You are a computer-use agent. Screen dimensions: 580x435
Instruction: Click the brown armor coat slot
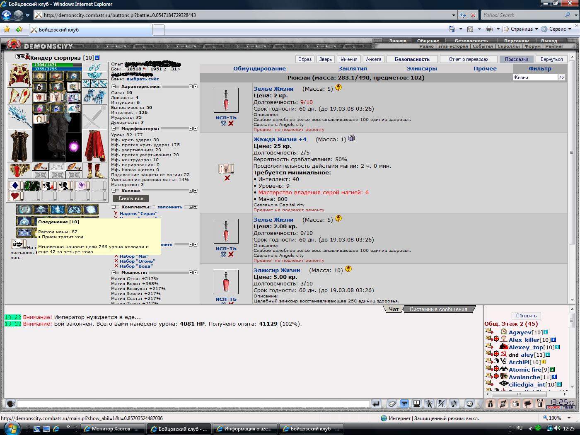[x=19, y=146]
